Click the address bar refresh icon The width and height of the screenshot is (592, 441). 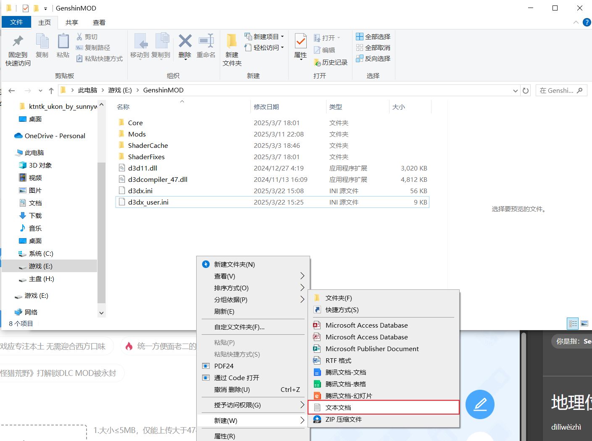click(x=525, y=90)
